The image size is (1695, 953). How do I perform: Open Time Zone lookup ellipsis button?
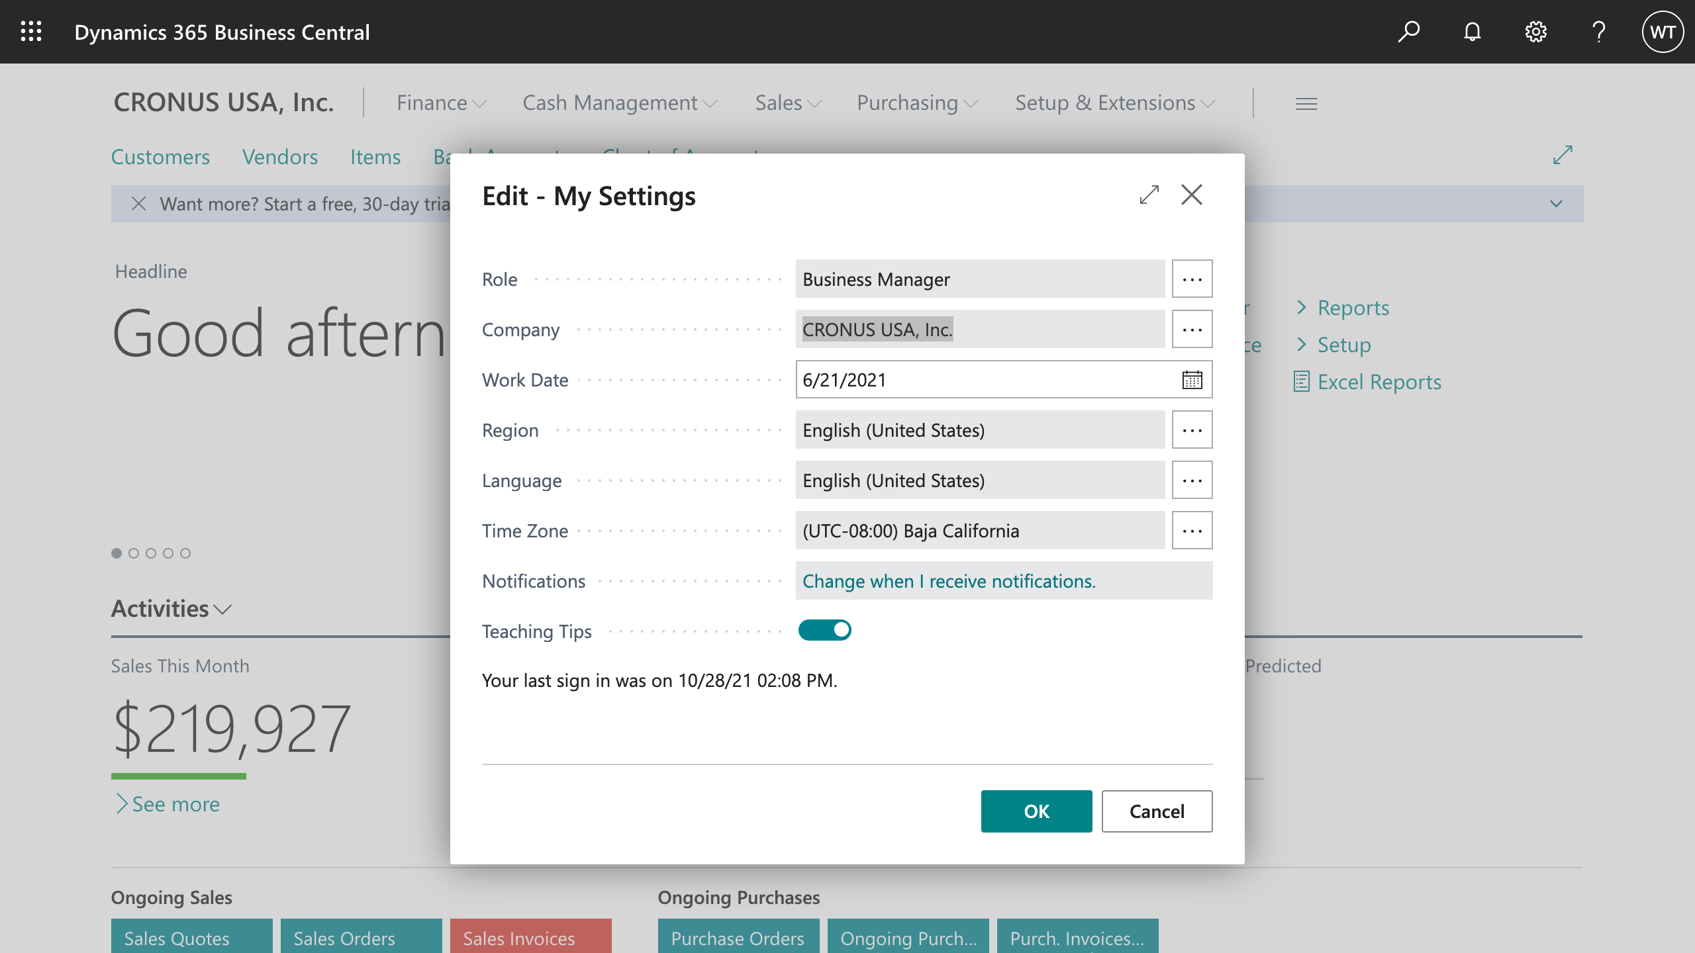coord(1192,531)
